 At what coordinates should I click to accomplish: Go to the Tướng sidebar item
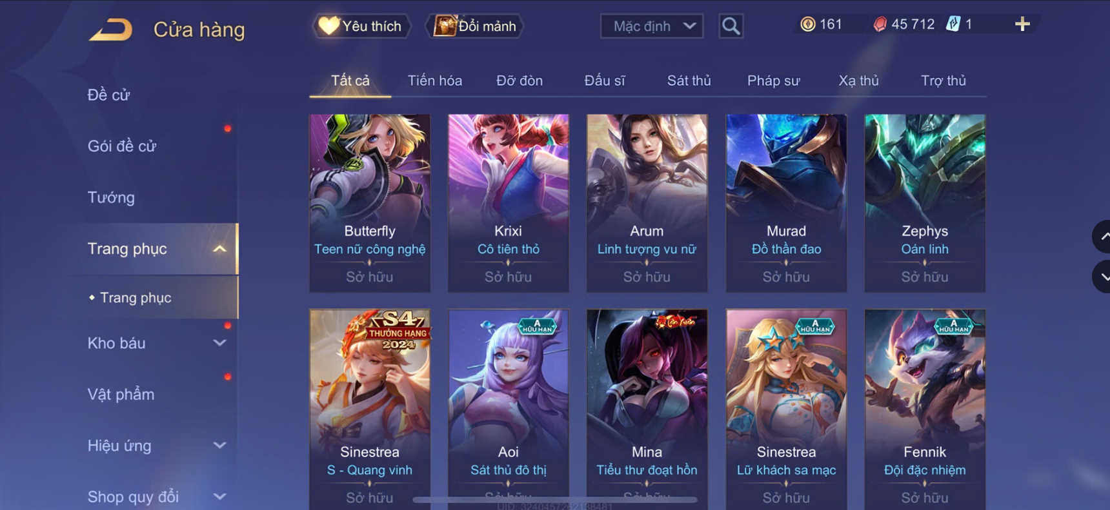[x=111, y=197]
